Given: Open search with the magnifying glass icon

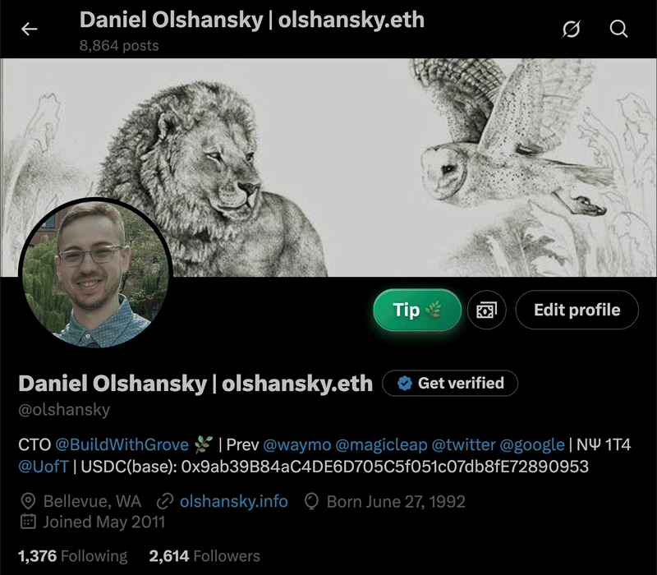Looking at the screenshot, I should (x=618, y=29).
